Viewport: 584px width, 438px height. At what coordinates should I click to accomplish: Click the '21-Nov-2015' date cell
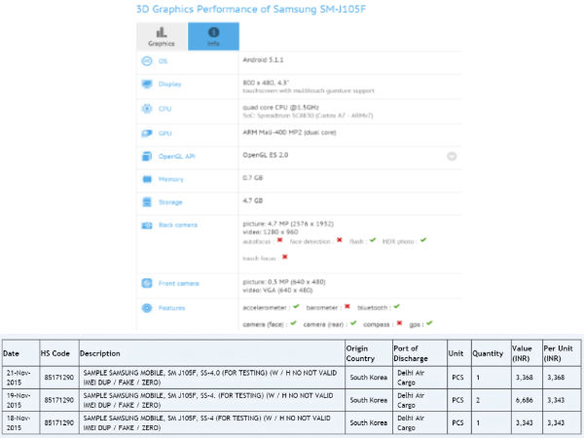pos(18,378)
